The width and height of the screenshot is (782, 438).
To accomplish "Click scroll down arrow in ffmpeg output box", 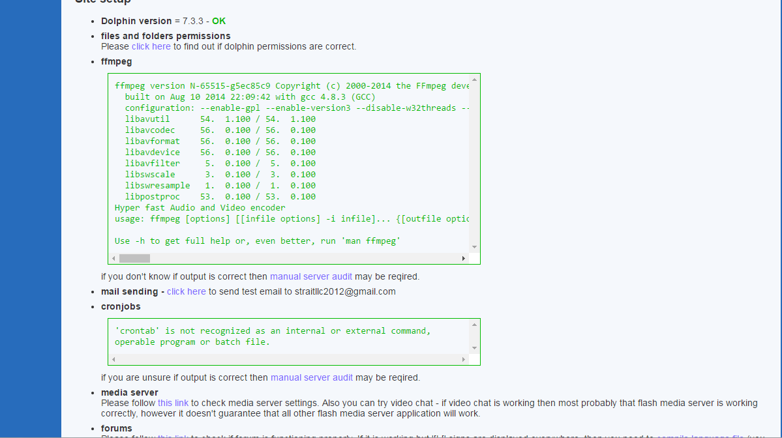I will (474, 247).
